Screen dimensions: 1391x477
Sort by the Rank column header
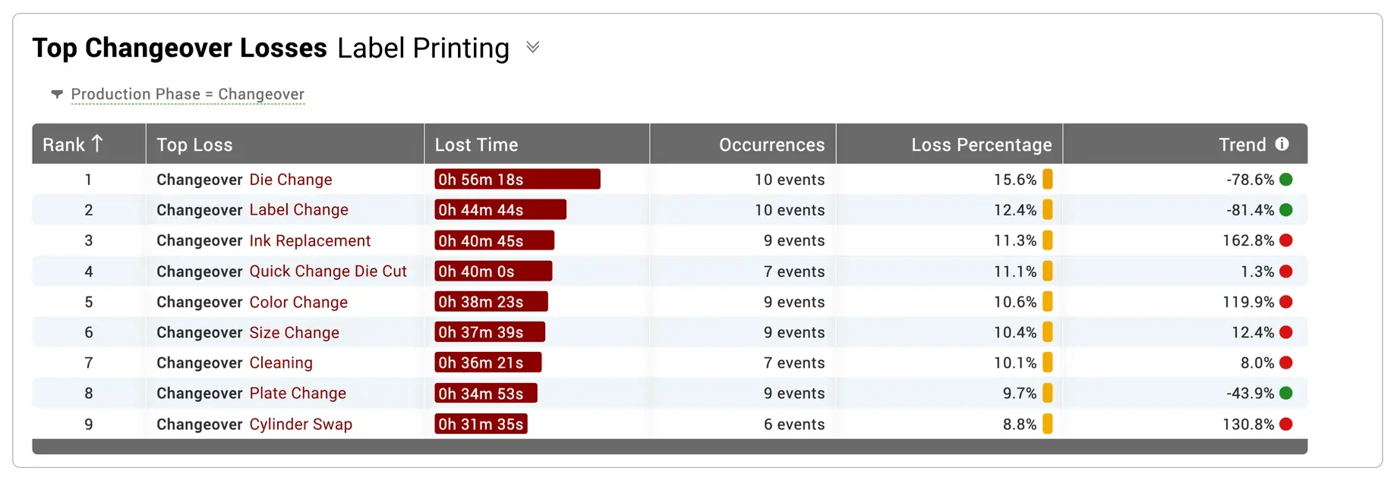pos(89,144)
